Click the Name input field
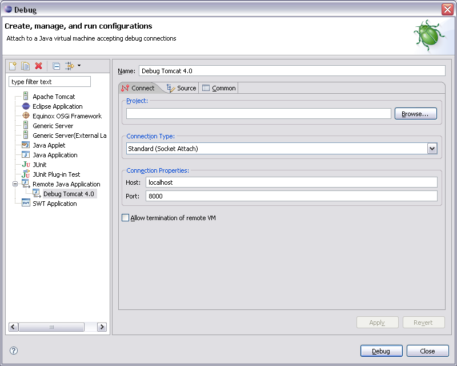The width and height of the screenshot is (457, 366). [x=292, y=71]
